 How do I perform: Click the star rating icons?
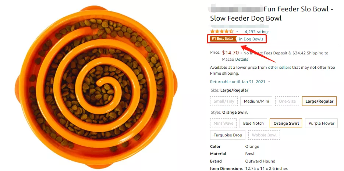[222, 32]
